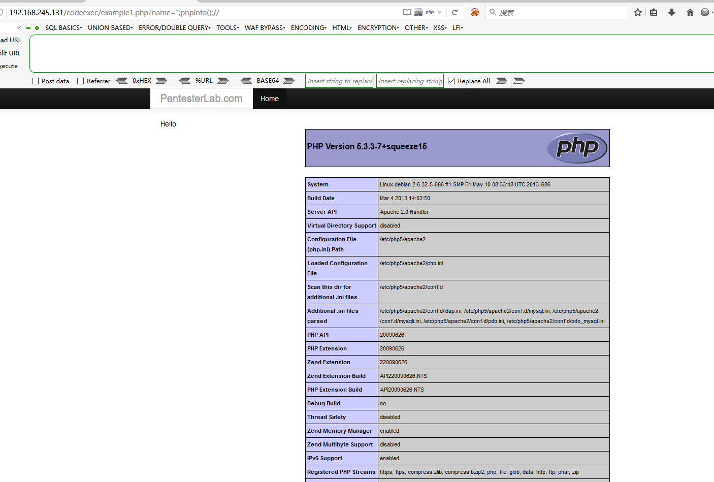Click the Split URL button
This screenshot has height=482, width=714.
coord(10,53)
